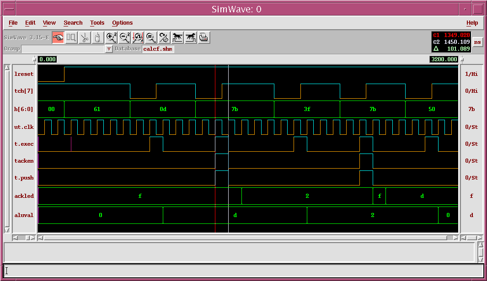Open the Group dropdown arrow
This screenshot has height=281, width=487.
point(109,49)
